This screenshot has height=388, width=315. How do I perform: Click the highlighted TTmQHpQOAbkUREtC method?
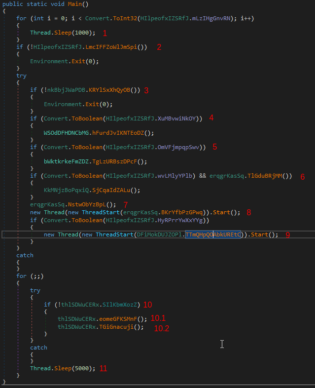pyautogui.click(x=213, y=234)
